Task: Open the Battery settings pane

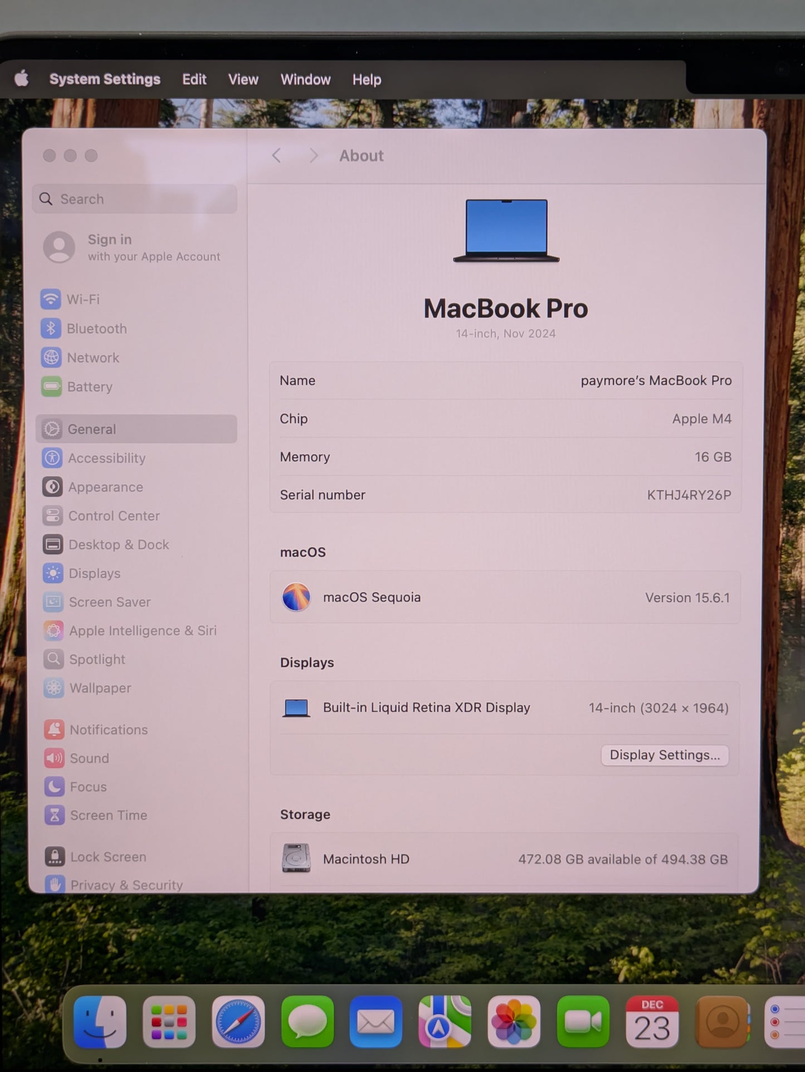Action: 89,387
